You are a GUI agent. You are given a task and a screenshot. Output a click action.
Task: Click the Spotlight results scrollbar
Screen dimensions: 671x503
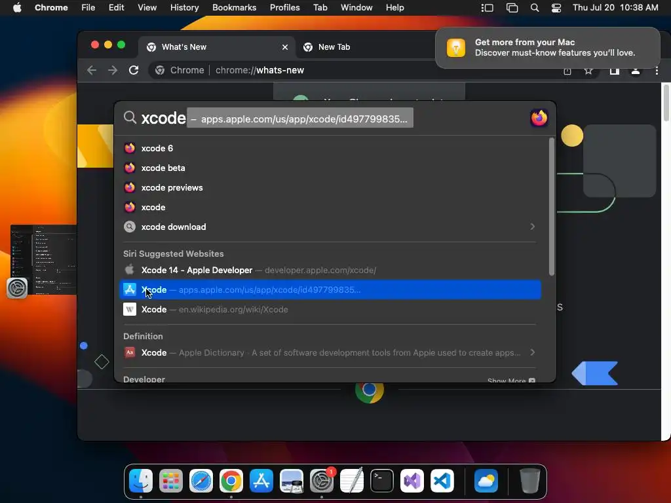(552, 206)
